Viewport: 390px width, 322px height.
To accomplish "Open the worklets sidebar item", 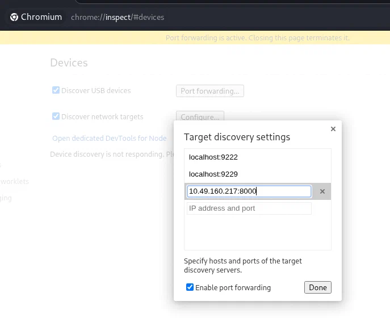I will point(14,181).
